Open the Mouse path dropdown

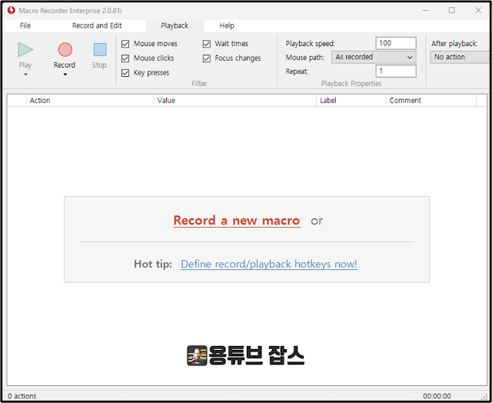click(x=374, y=57)
